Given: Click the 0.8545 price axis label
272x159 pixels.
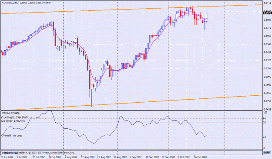Looking at the screenshot, I should click(x=268, y=44).
